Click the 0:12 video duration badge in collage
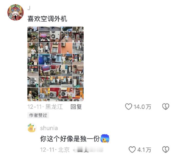Image resolution: width=177 pixels, height=154 pixels. tap(81, 52)
